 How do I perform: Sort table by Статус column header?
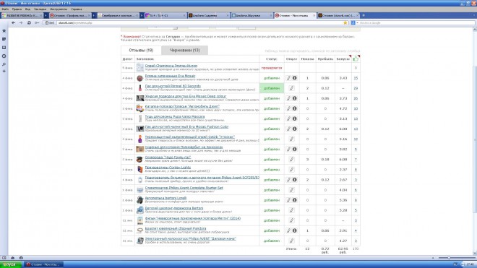pyautogui.click(x=272, y=59)
